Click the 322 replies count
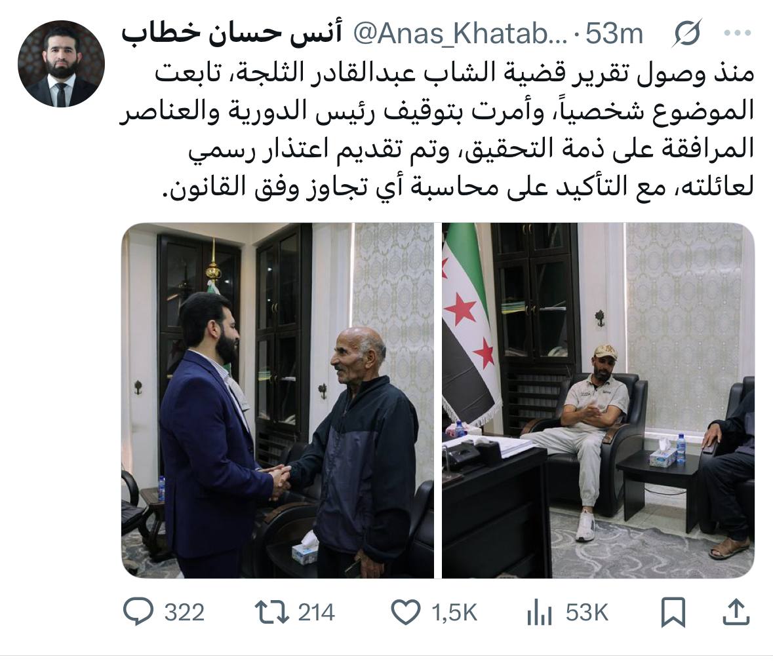773x663 pixels. click(184, 613)
